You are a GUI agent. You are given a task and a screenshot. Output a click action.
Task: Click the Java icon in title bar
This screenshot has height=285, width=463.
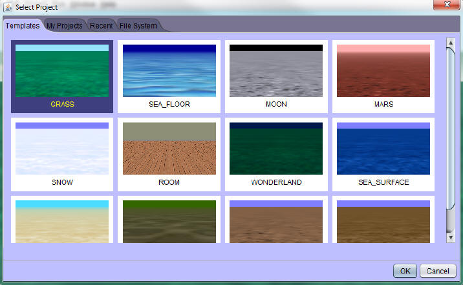(8, 7)
